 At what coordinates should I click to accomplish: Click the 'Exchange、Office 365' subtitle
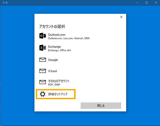(59, 50)
